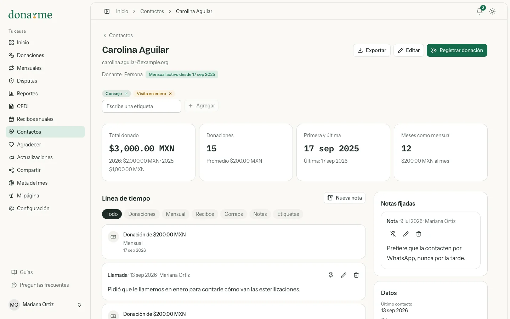Expand the Mariana Ortiz account switcher
Image resolution: width=510 pixels, height=319 pixels.
[x=45, y=305]
